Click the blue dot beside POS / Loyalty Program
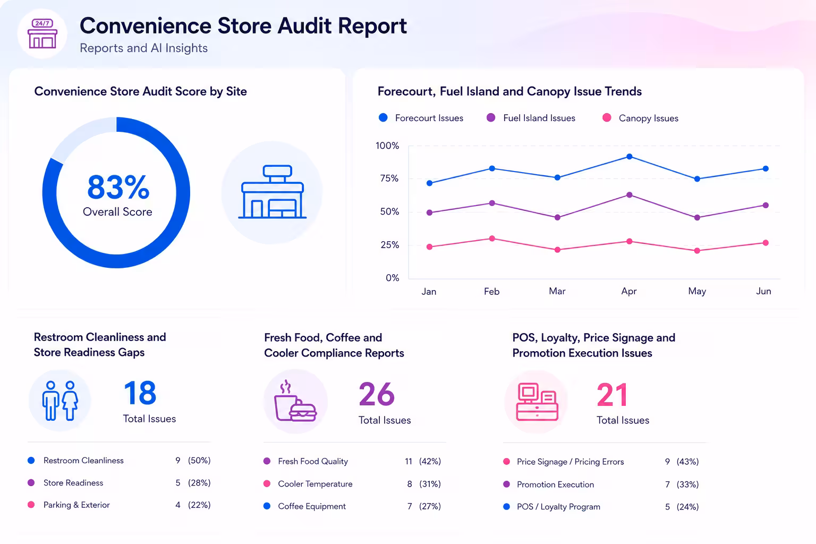Viewport: 816px width, 544px height. pyautogui.click(x=506, y=507)
